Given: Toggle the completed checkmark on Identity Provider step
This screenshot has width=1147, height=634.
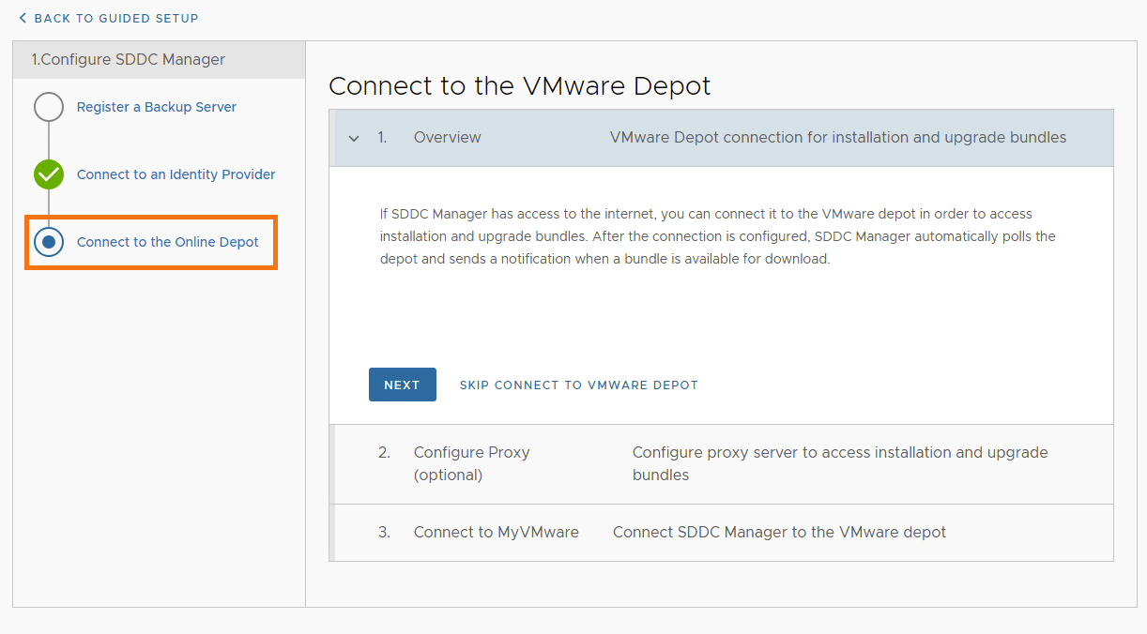Looking at the screenshot, I should (48, 174).
